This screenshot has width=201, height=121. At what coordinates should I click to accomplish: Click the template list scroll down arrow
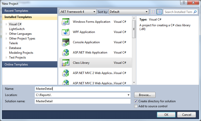[134, 82]
